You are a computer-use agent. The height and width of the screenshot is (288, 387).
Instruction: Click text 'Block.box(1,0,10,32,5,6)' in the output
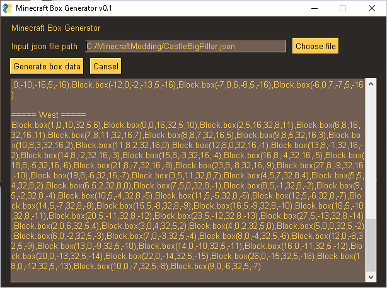(56, 125)
